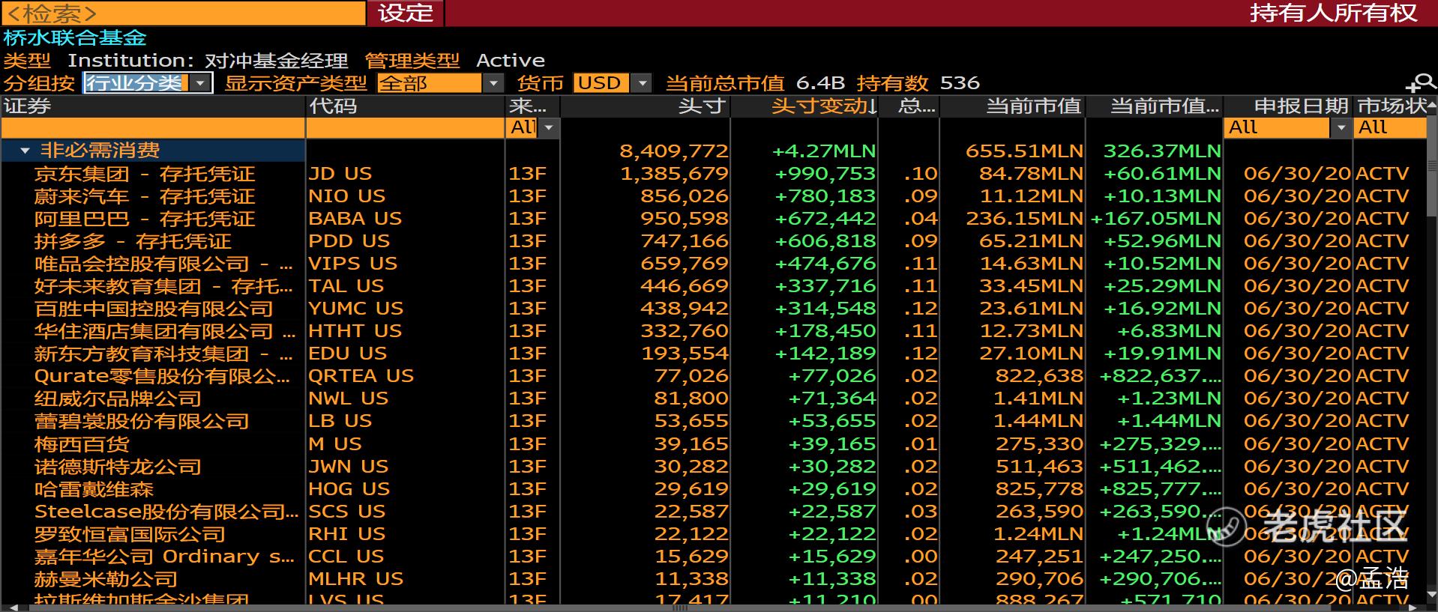Click the value change +167.05MLN

[1156, 219]
